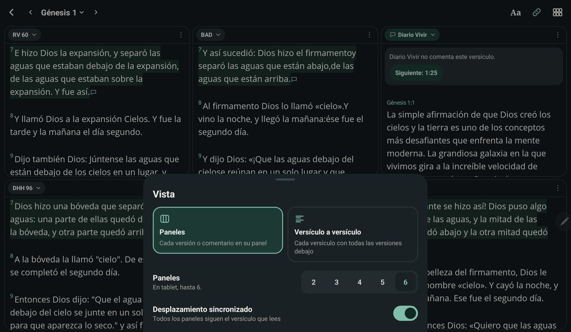
Task: Go back with the top-left back arrow
Action: click(11, 12)
